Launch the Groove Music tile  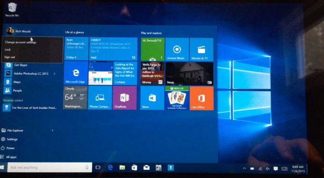(x=177, y=49)
